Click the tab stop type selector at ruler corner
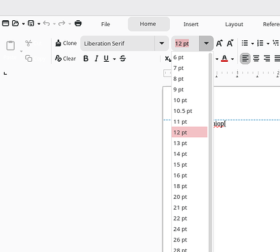 (x=5, y=73)
